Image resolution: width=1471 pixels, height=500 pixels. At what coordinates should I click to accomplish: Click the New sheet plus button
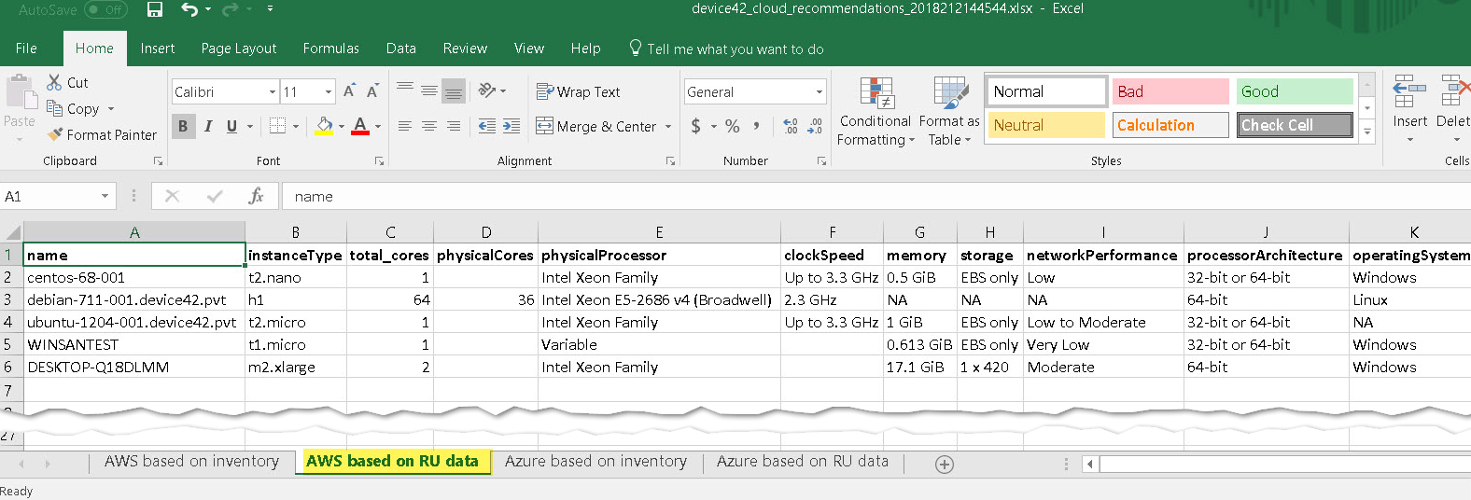[945, 464]
